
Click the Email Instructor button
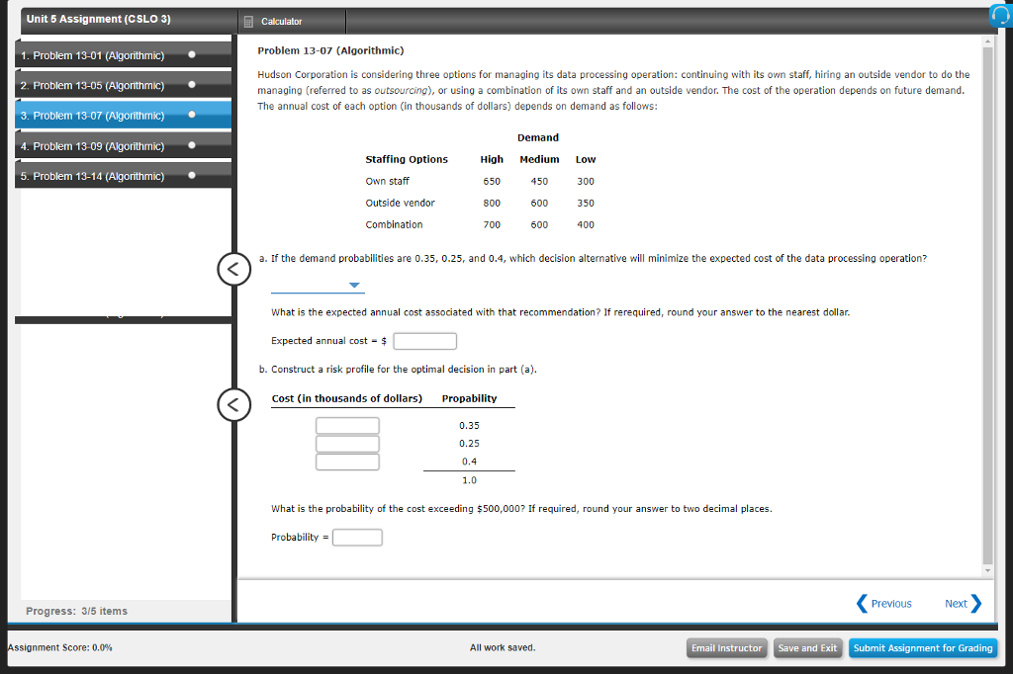point(726,647)
